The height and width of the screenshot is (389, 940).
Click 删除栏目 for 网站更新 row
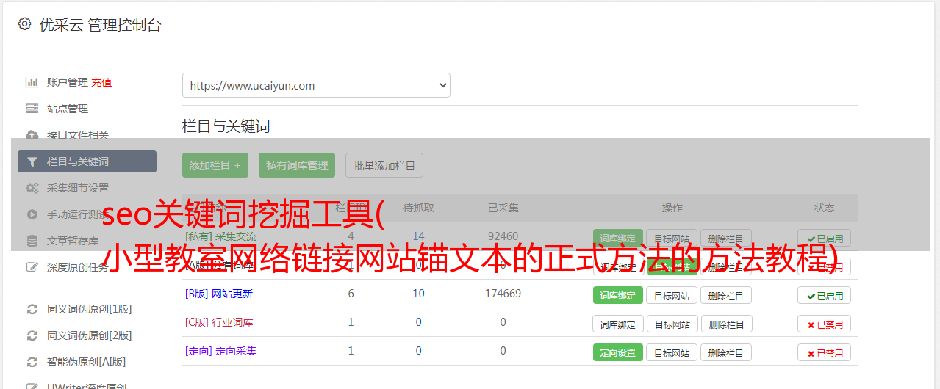pos(726,295)
